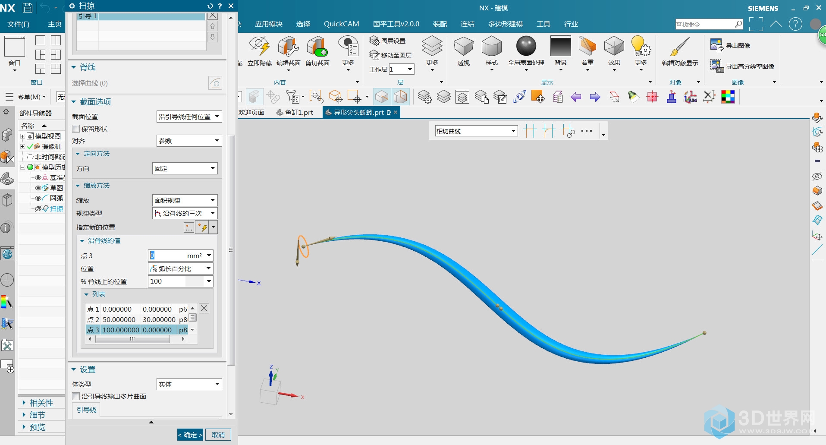The height and width of the screenshot is (445, 826).
Task: Click the spine curve selection icon
Action: [x=215, y=82]
